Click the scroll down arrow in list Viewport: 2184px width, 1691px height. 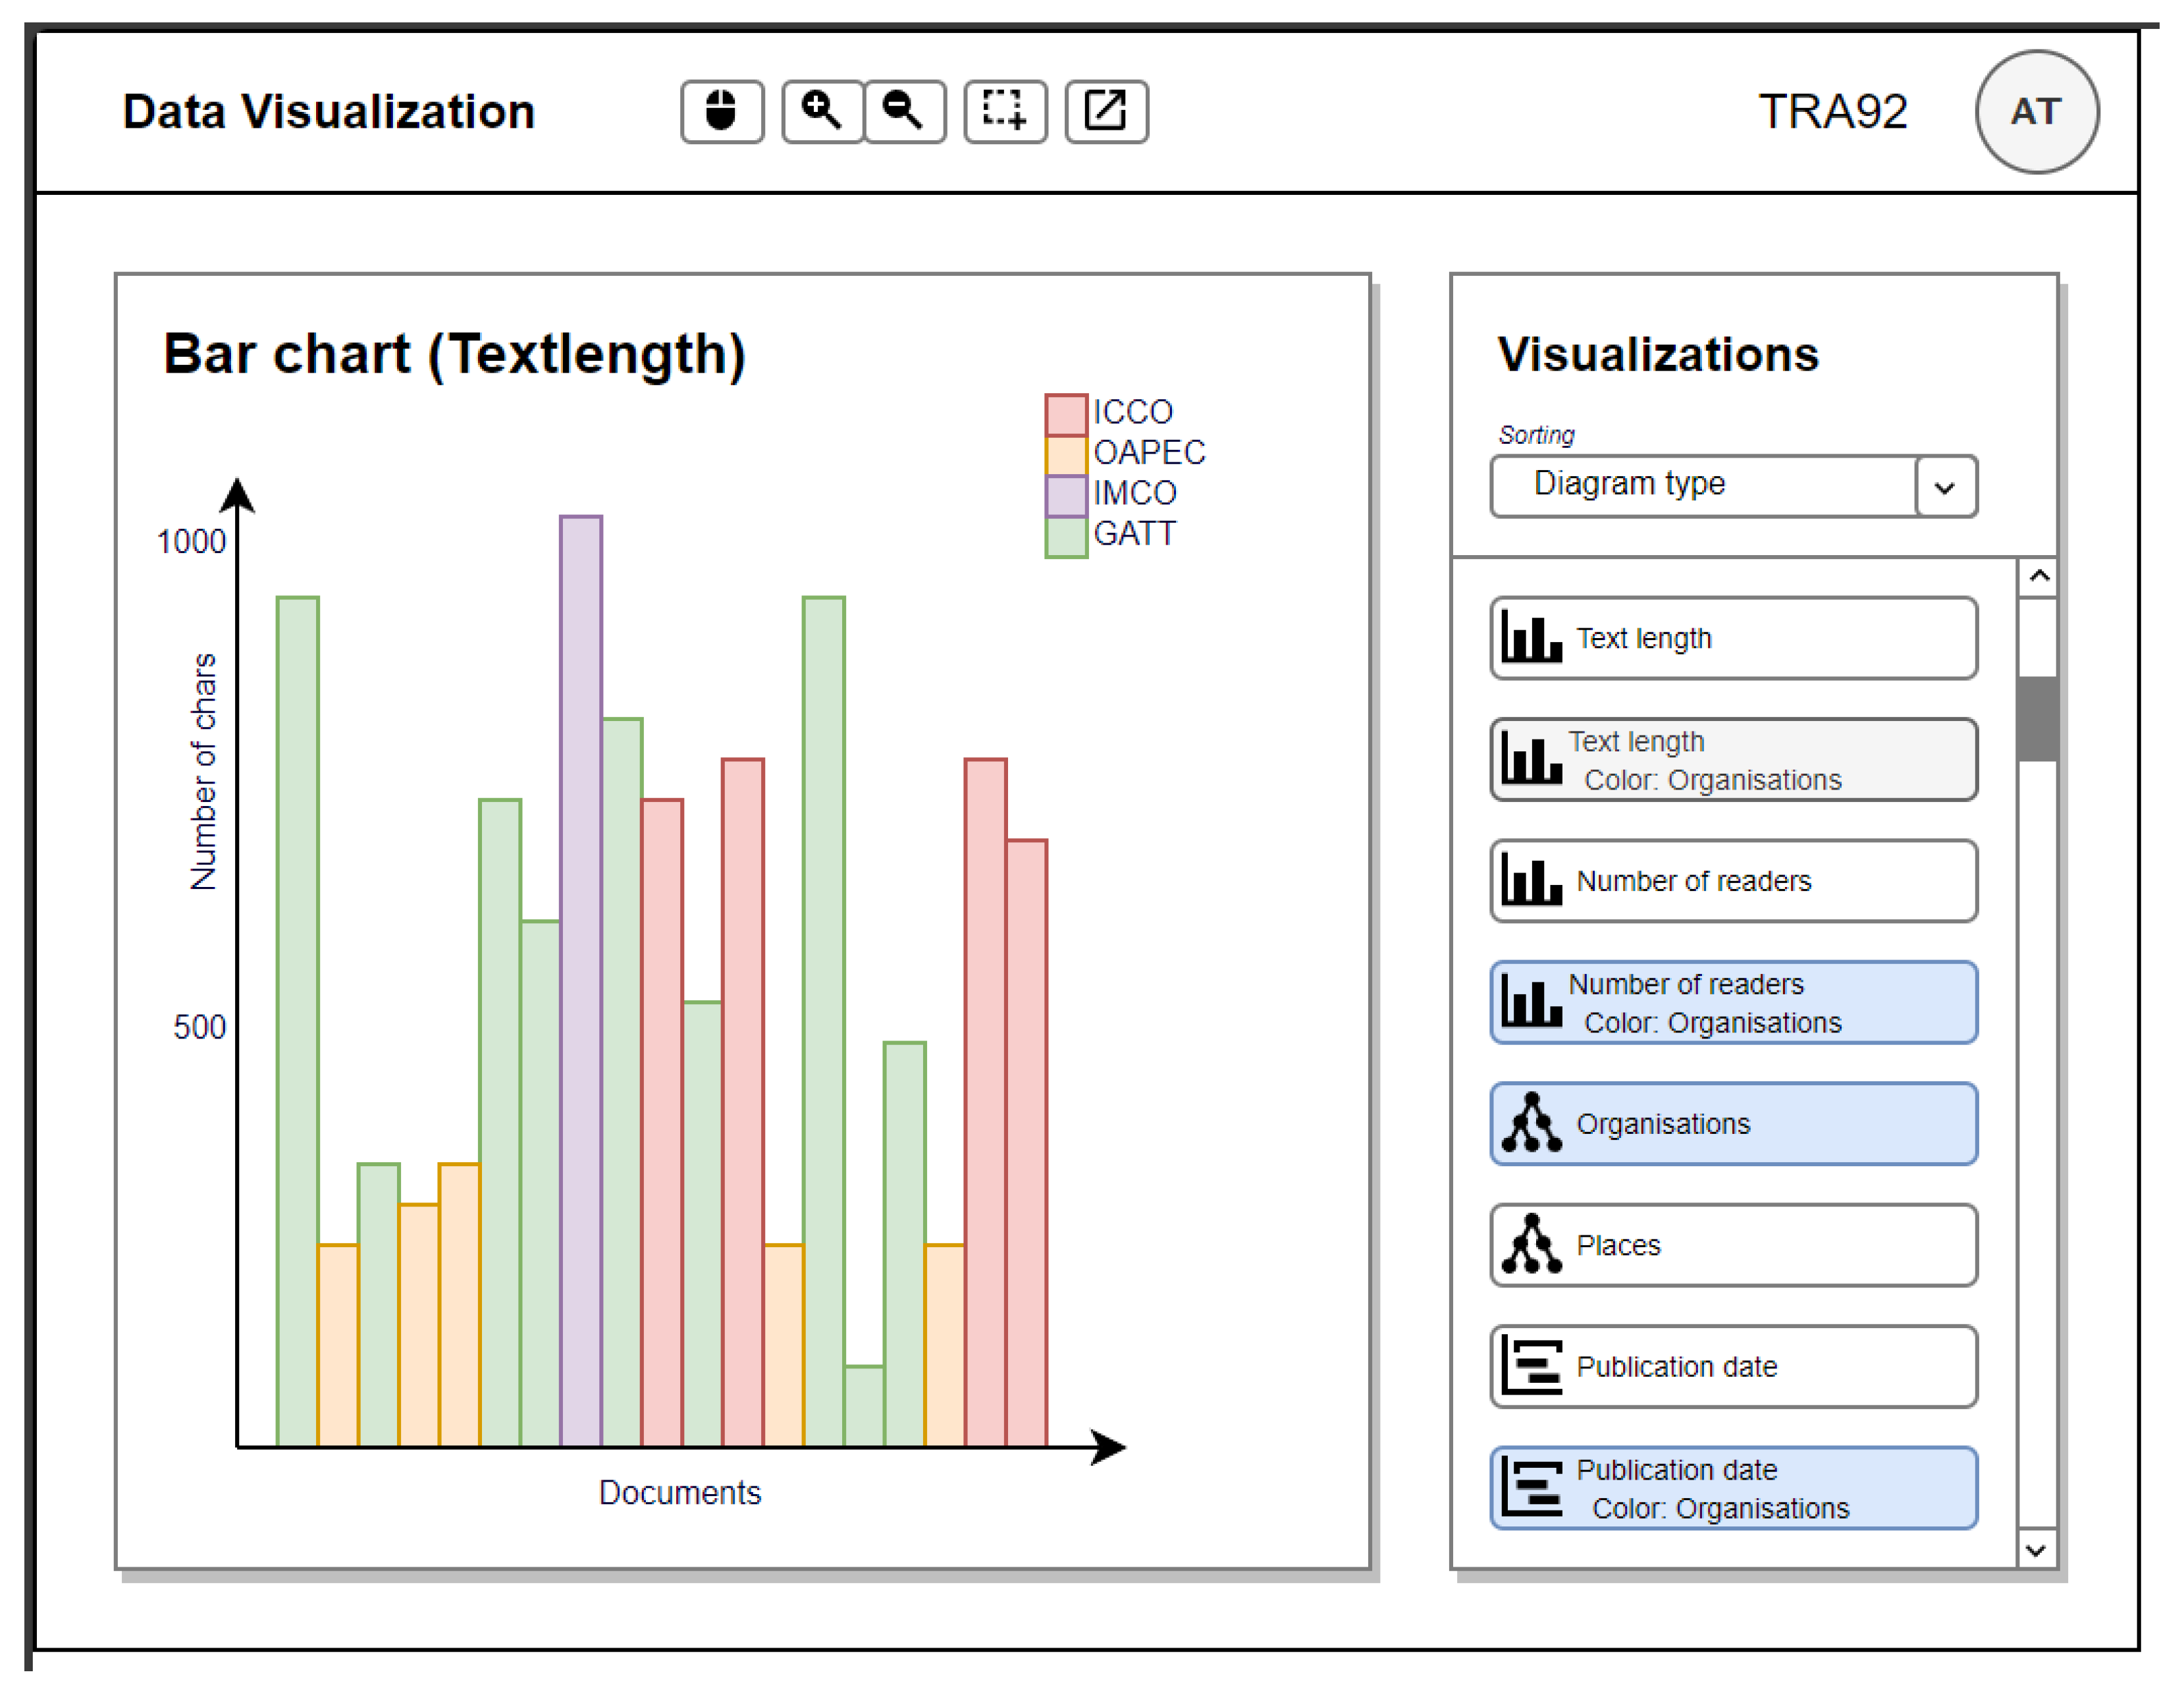click(x=2036, y=1550)
